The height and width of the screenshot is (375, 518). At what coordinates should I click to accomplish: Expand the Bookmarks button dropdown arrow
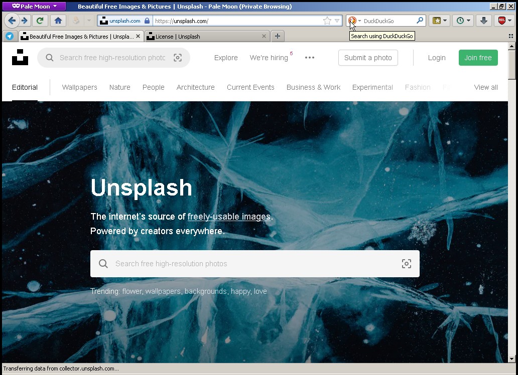click(445, 21)
